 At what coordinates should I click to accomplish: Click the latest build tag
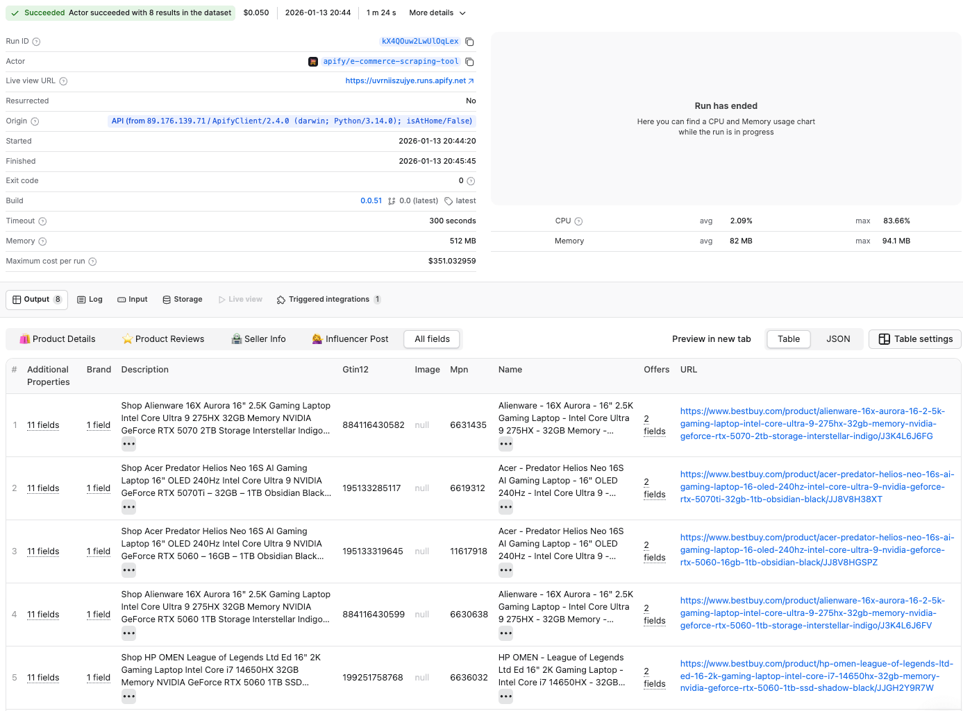coord(460,201)
